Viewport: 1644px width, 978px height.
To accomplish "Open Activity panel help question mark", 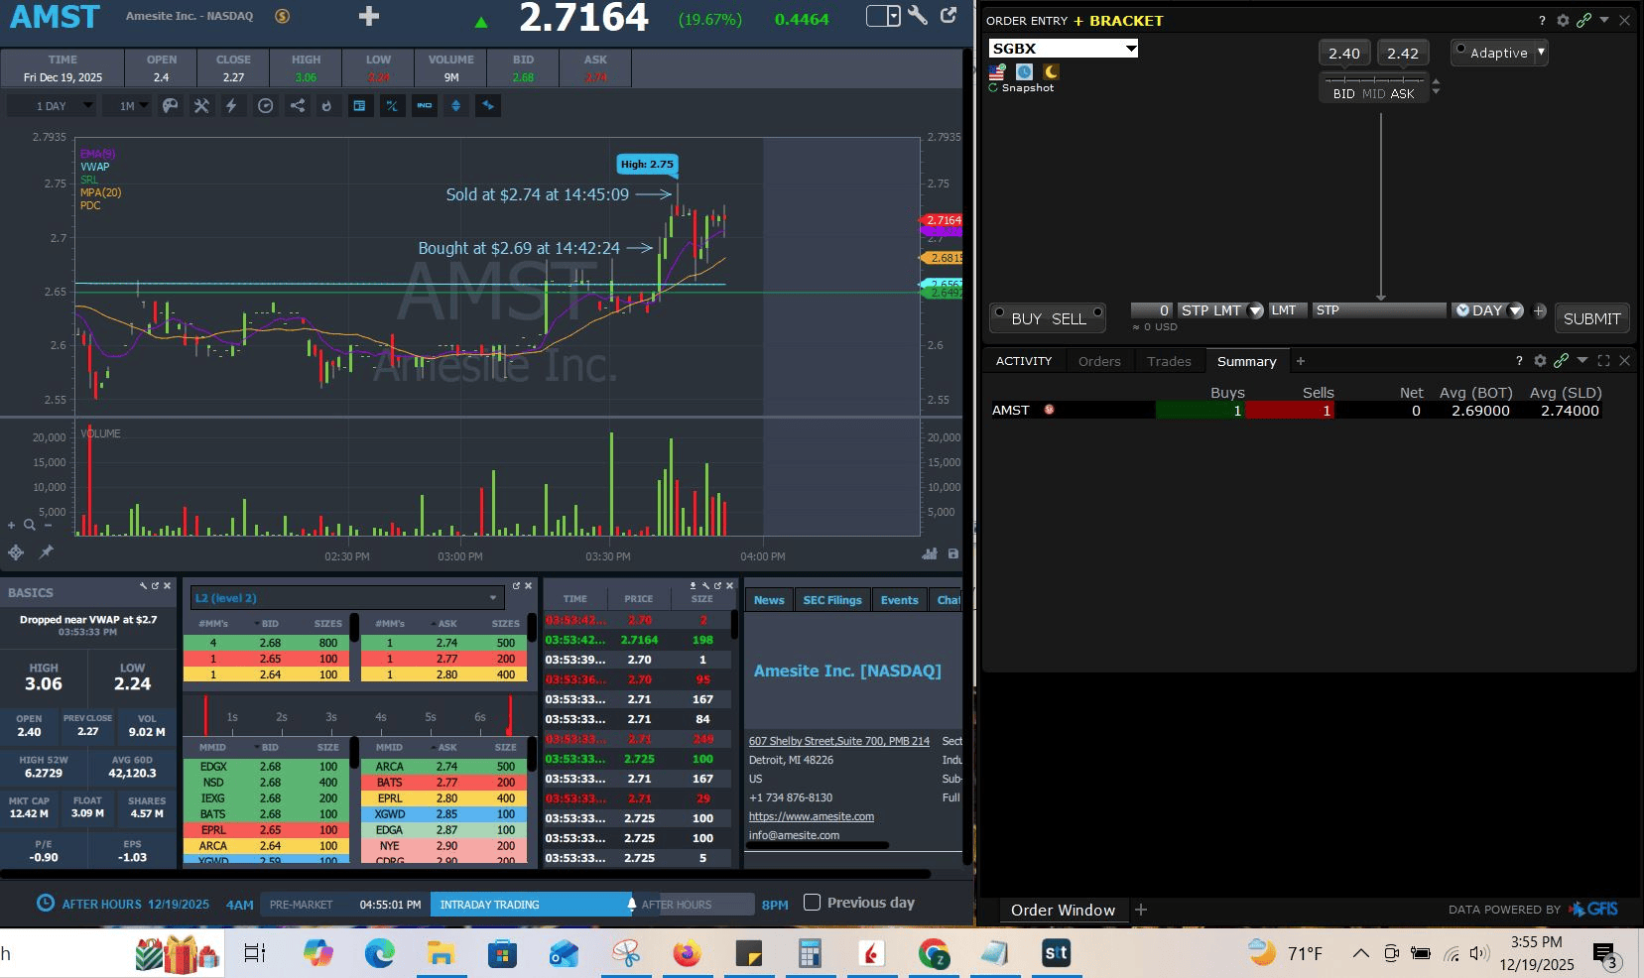I will pos(1519,361).
